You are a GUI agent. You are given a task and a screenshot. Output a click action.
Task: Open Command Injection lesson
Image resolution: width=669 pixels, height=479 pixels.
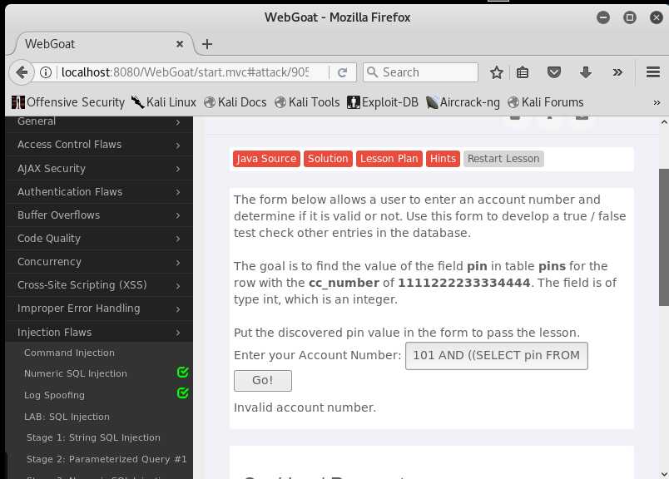[69, 353]
